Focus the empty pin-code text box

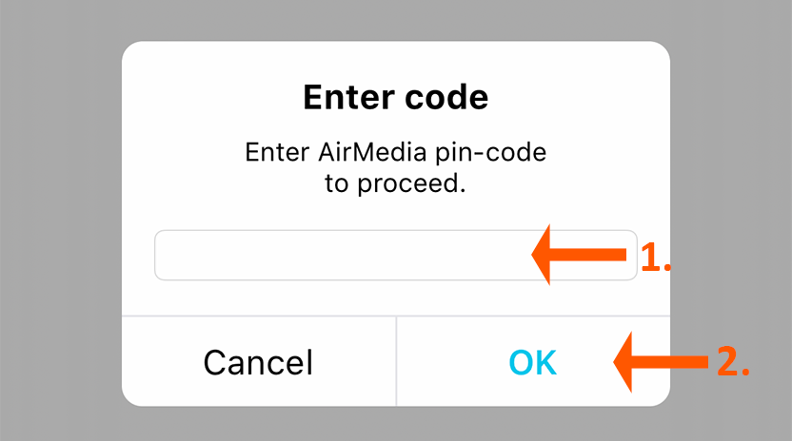coord(286,255)
